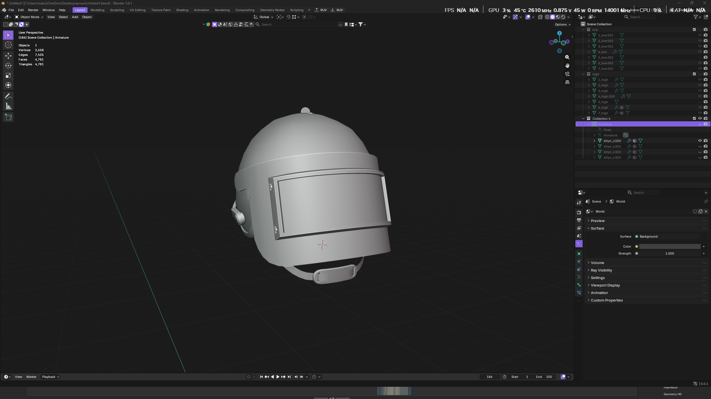Select the Move tool
711x399 pixels.
pyautogui.click(x=8, y=56)
